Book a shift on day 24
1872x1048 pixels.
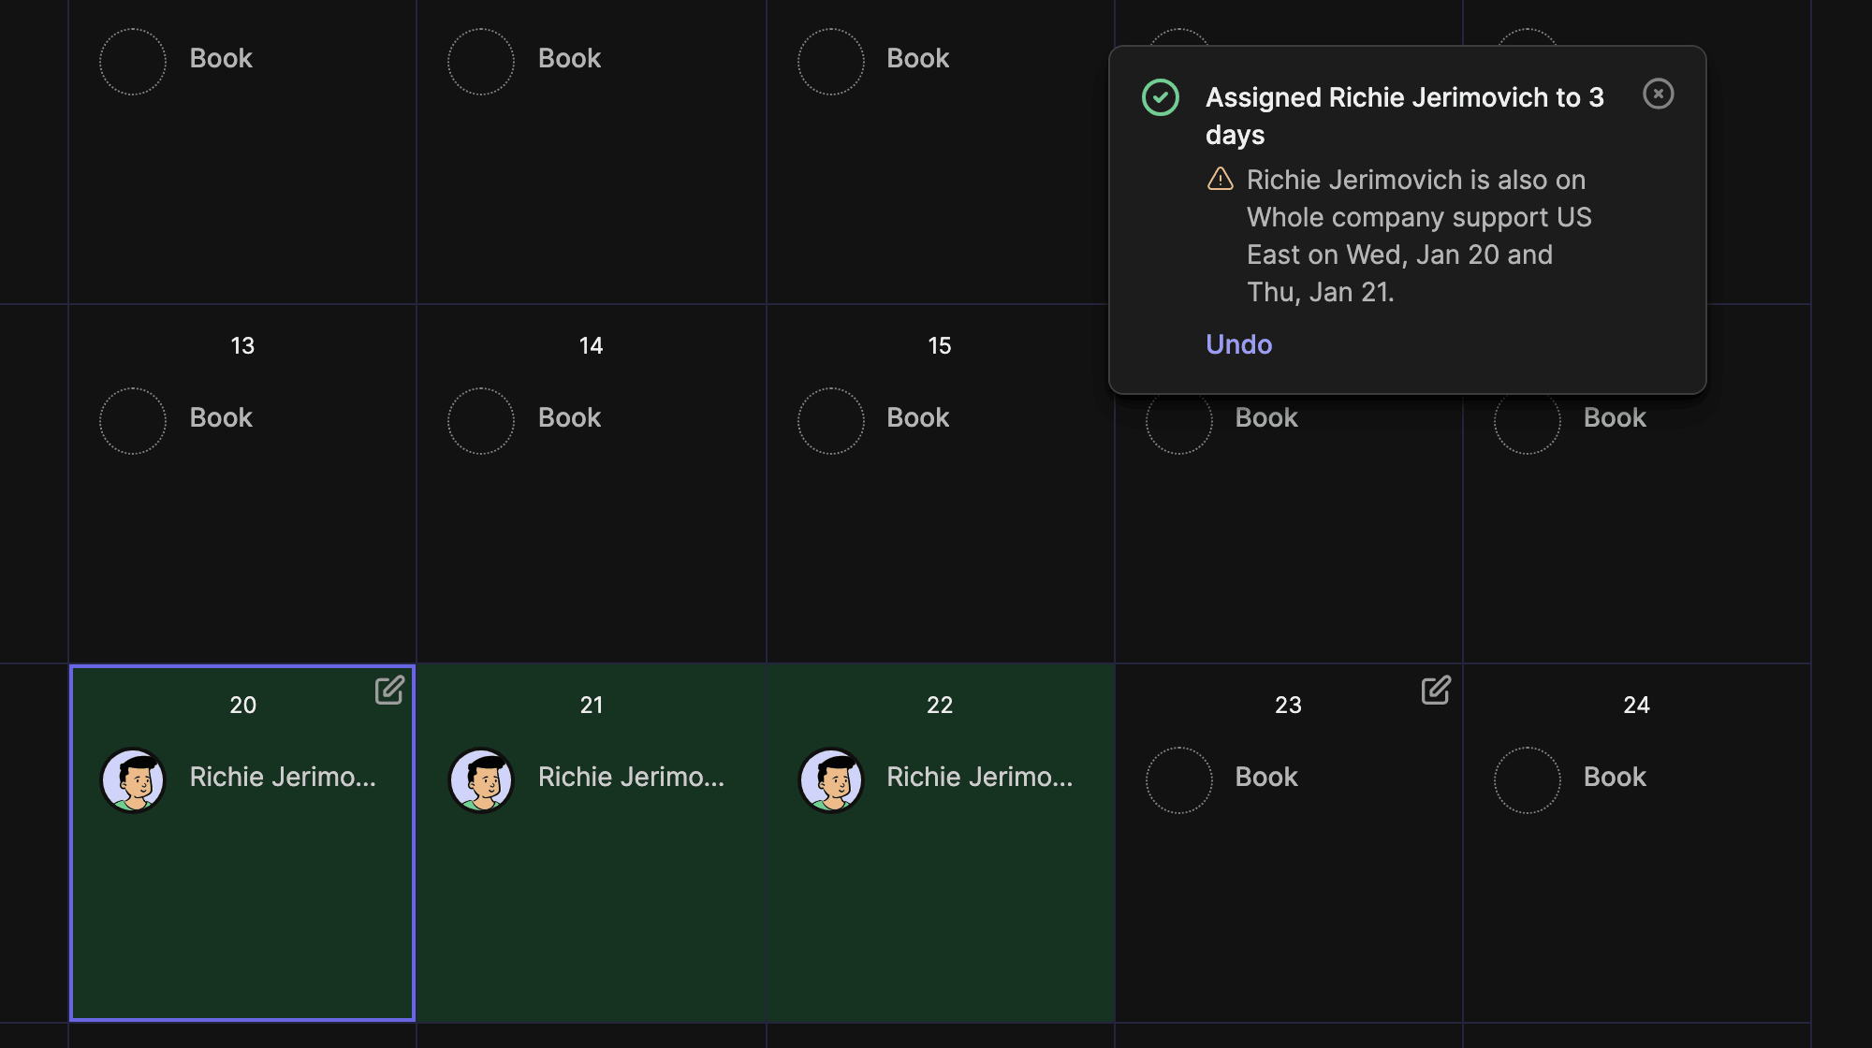pyautogui.click(x=1615, y=777)
